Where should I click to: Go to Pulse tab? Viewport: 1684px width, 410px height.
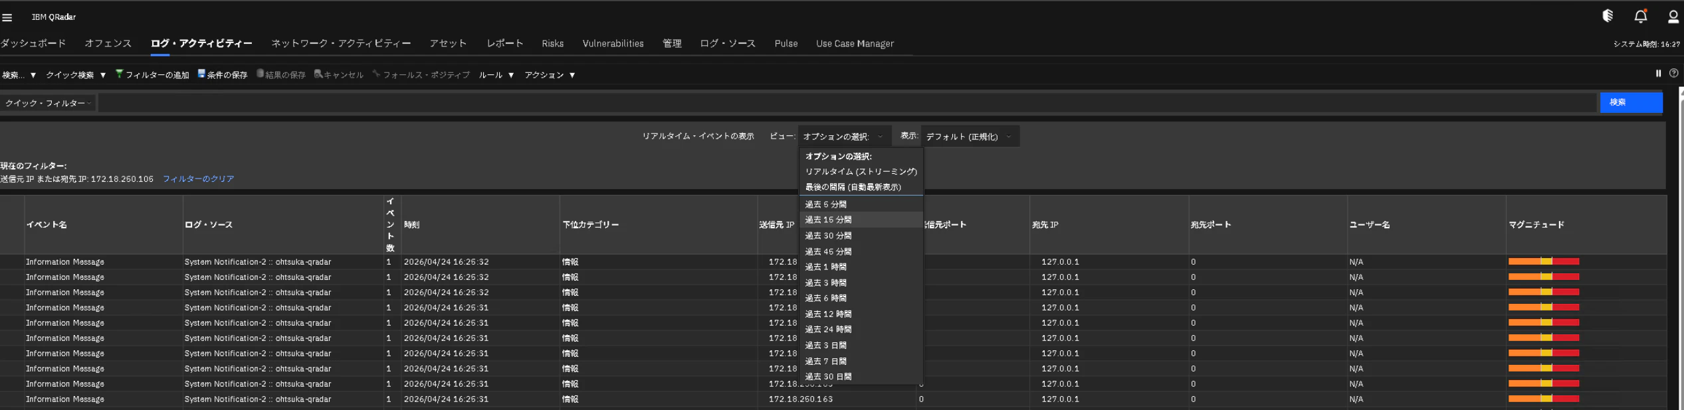coord(786,44)
